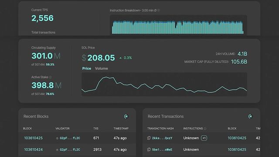Click the Unknown instruction in 5be1...oWeE row
This screenshot has width=279, height=157.
click(x=191, y=150)
